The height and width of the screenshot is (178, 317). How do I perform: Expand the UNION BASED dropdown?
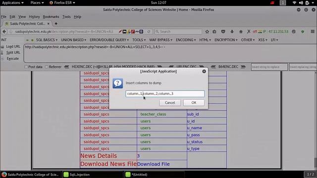[x=74, y=40]
